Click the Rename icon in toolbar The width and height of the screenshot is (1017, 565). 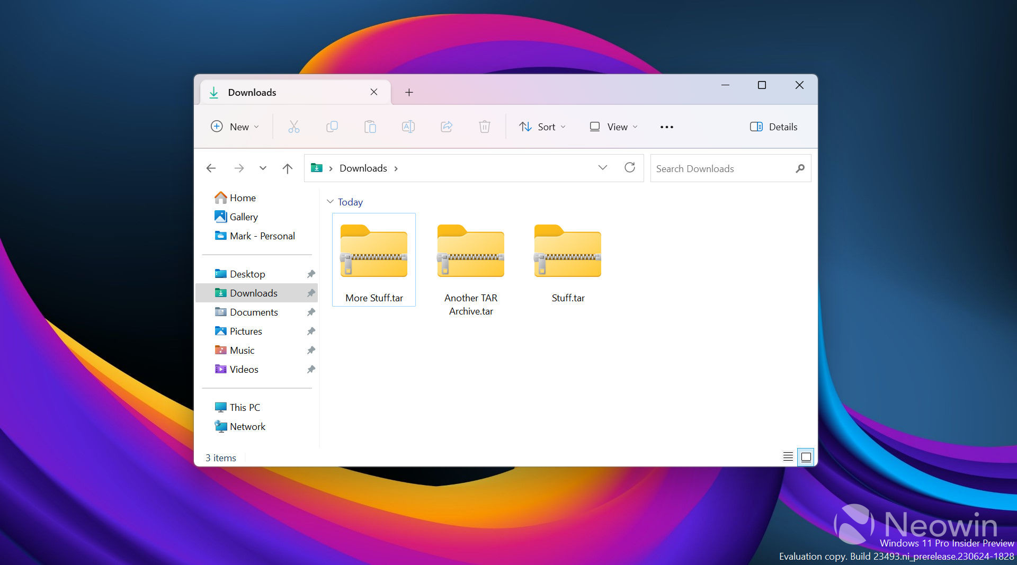[x=408, y=127]
